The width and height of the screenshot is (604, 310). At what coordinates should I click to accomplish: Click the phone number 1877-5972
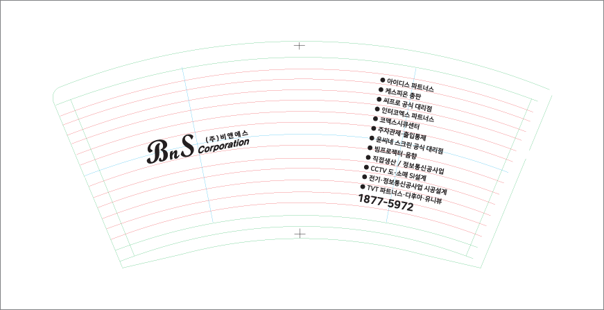coord(386,203)
